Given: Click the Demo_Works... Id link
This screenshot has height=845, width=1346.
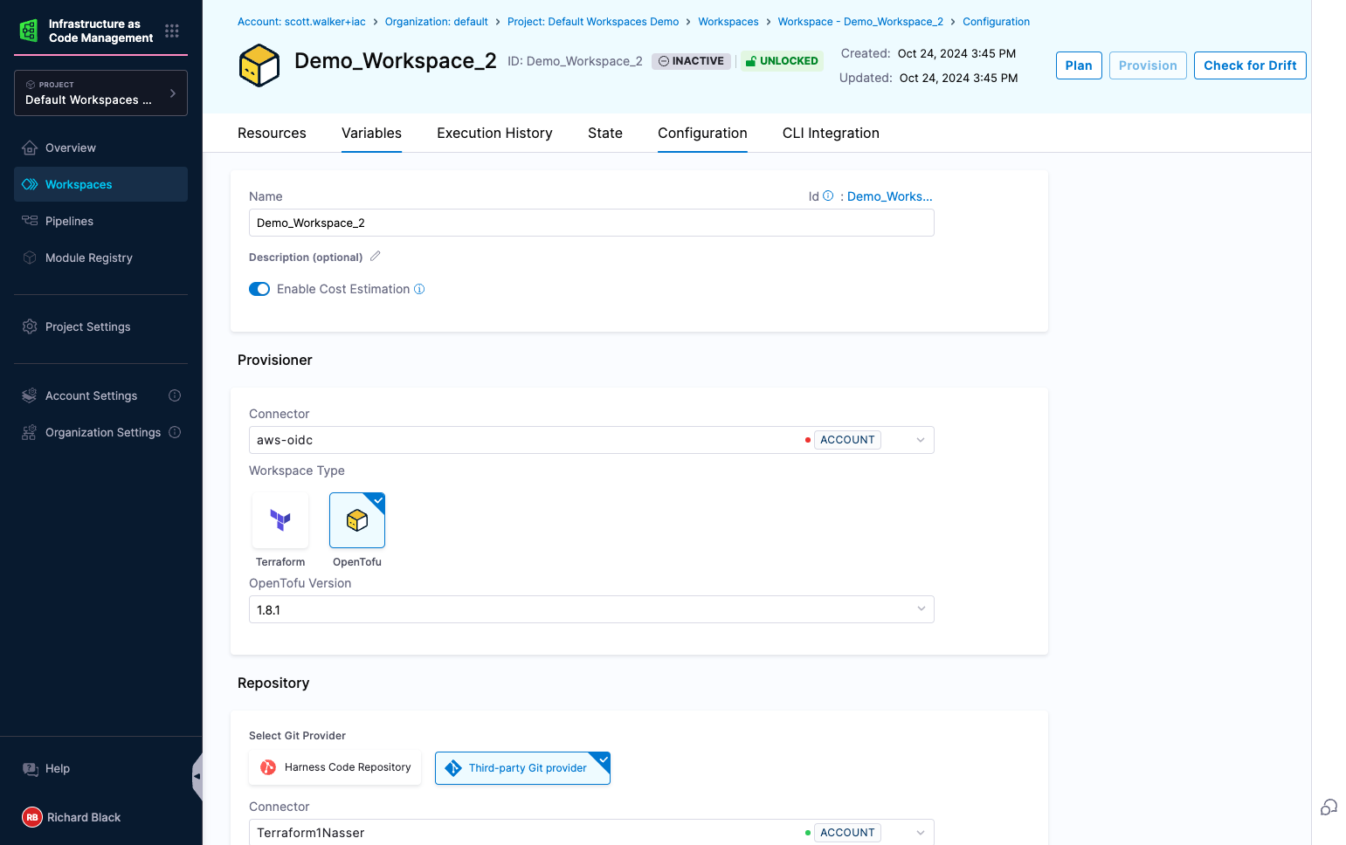Looking at the screenshot, I should coord(890,196).
